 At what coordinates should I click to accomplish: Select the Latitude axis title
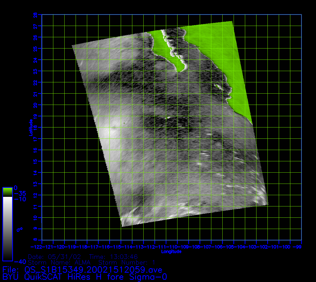30,127
